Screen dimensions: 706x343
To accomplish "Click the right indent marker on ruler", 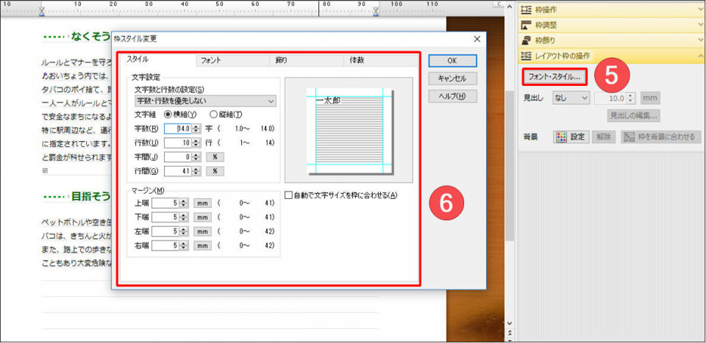I will click(x=376, y=11).
